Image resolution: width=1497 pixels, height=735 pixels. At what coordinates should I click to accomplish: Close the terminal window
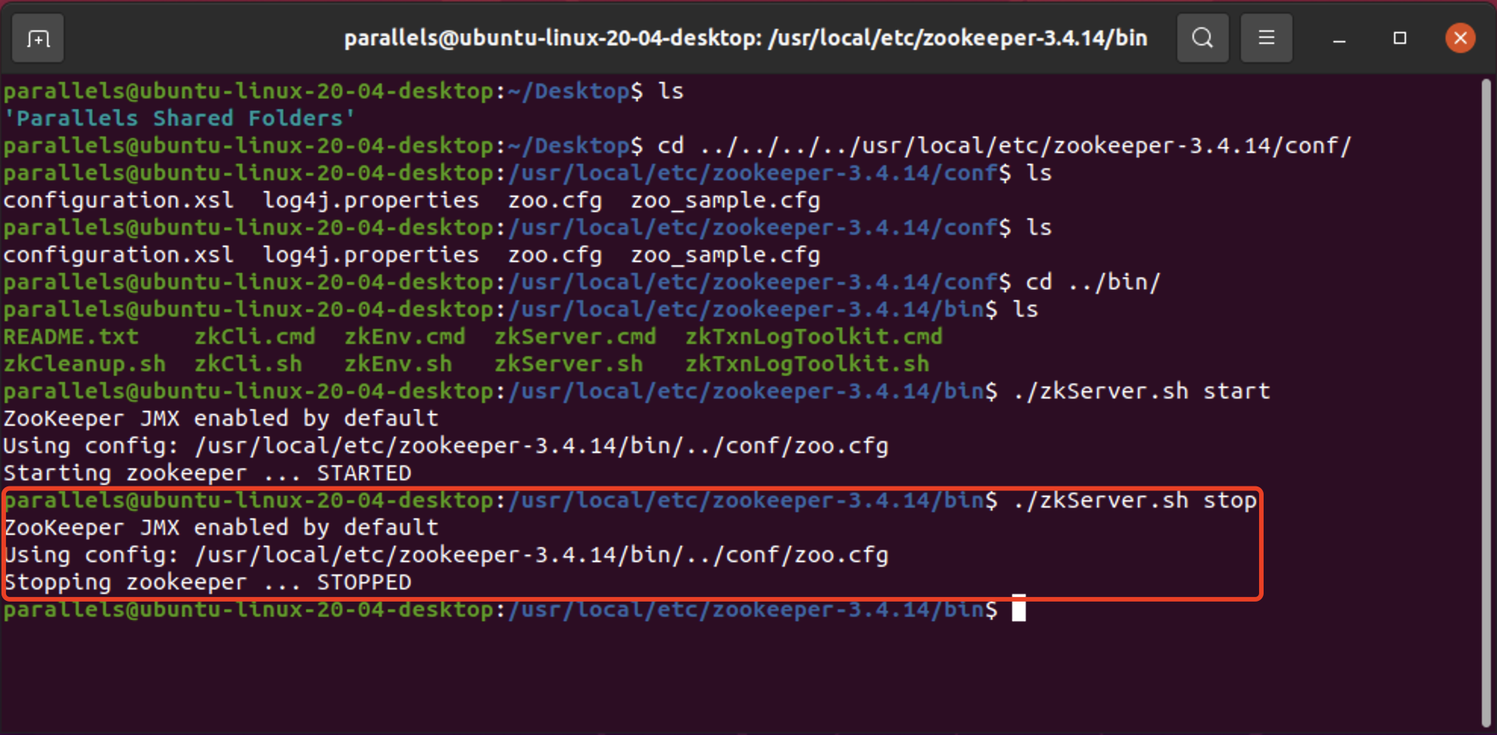[1460, 38]
